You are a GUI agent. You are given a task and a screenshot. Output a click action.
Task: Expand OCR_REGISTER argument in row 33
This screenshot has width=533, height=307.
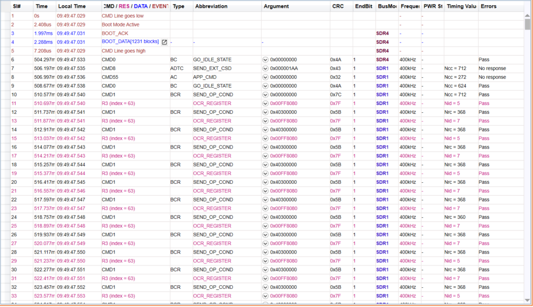tap(265, 296)
